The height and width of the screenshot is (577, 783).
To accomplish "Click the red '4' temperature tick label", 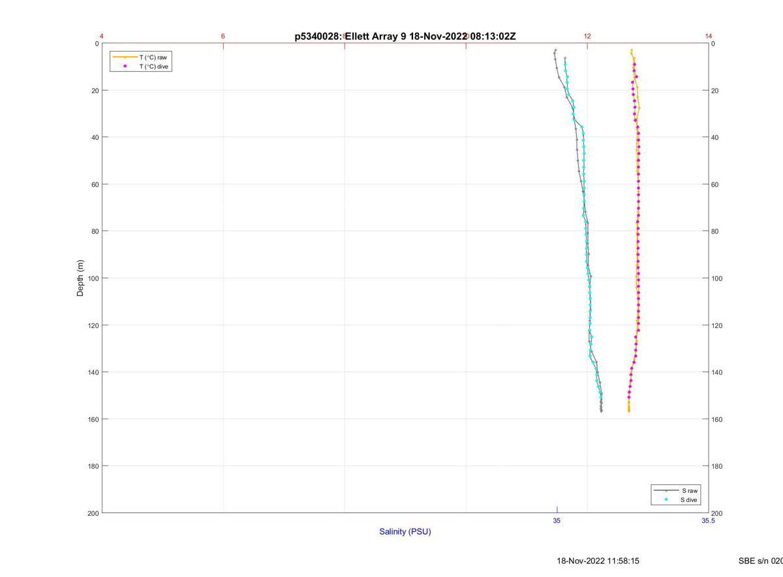I will 102,37.
